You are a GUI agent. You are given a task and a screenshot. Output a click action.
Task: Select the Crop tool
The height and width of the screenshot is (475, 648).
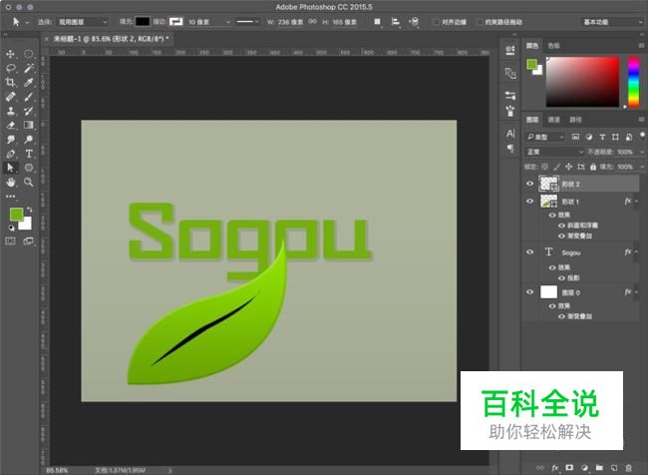[10, 83]
